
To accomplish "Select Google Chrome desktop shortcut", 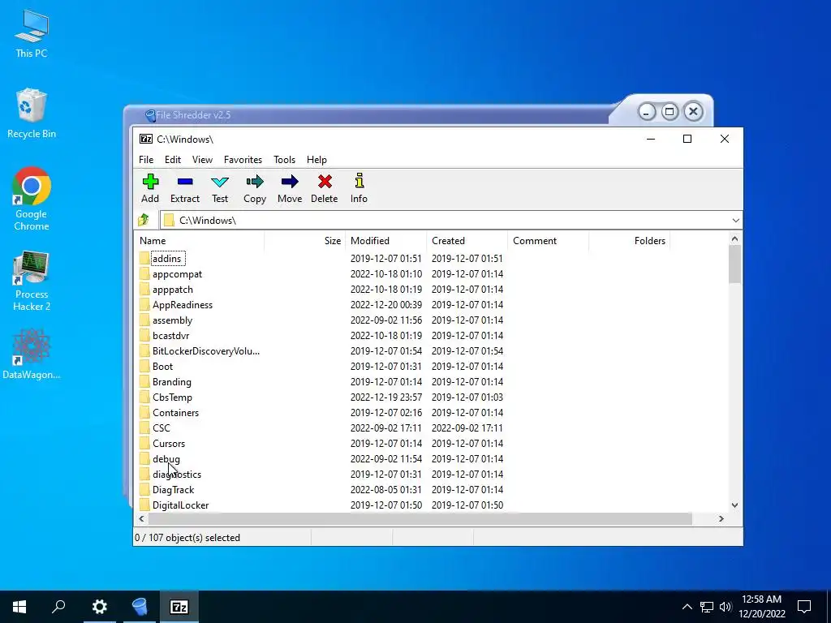I will pyautogui.click(x=32, y=200).
